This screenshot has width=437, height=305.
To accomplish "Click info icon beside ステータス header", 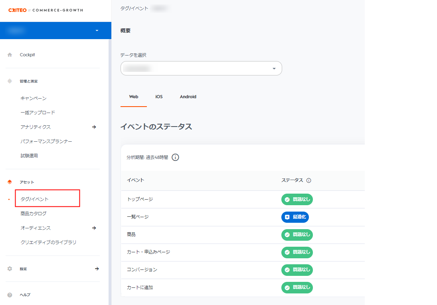I will [308, 180].
